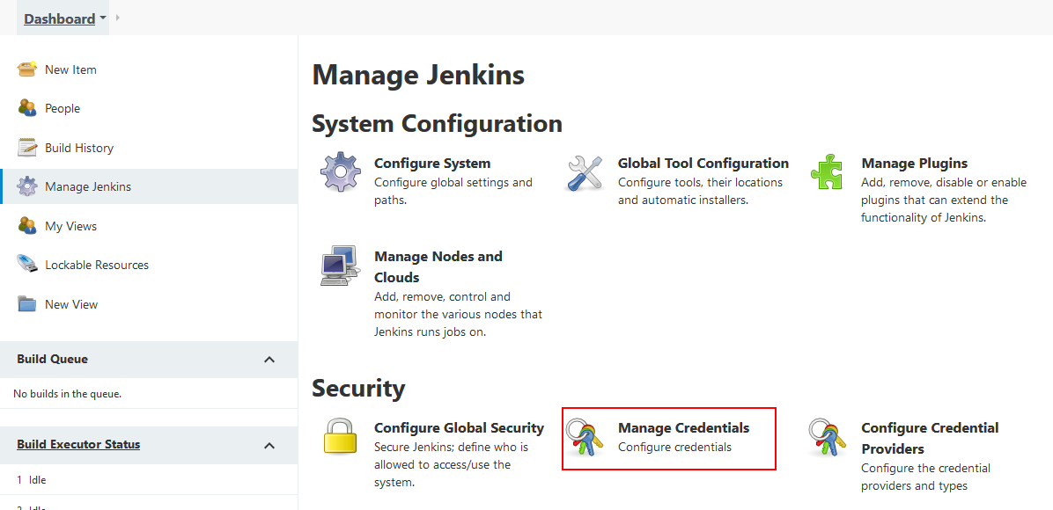Open New Item in the sidebar

tap(70, 69)
